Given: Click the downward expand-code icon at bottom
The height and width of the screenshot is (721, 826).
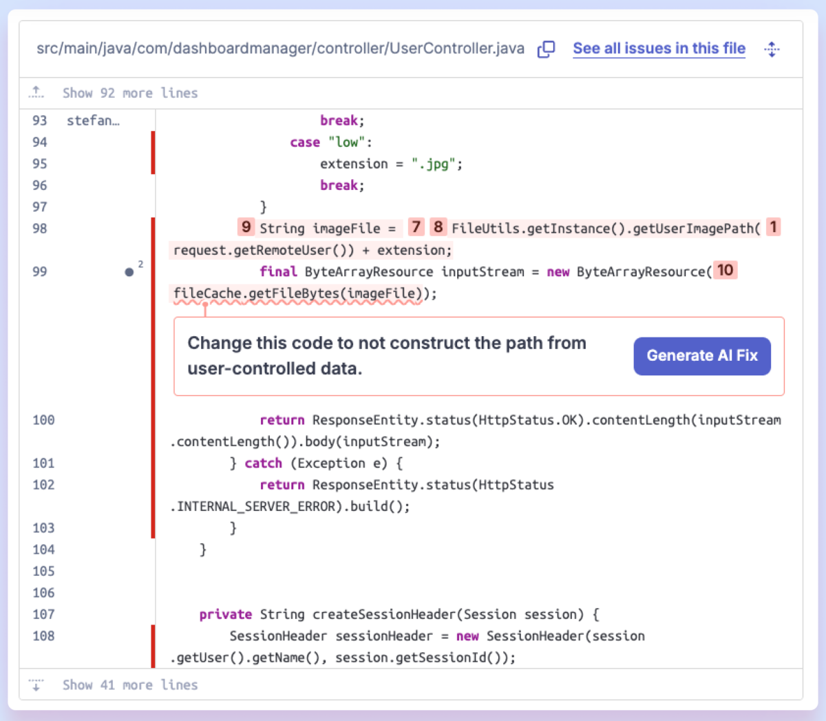Looking at the screenshot, I should pyautogui.click(x=36, y=685).
